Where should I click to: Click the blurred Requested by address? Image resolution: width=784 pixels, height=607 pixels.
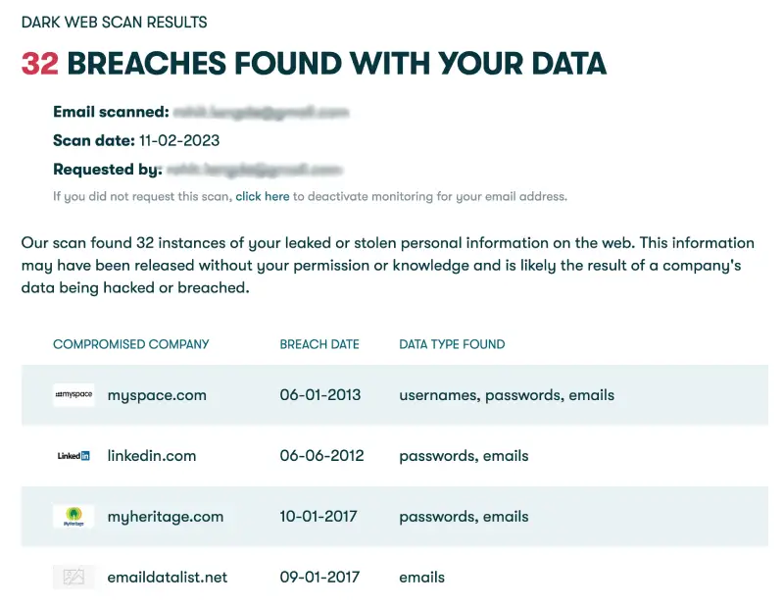point(254,170)
